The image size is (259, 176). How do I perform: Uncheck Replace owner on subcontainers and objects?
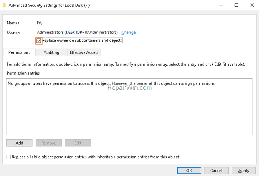tap(39, 41)
